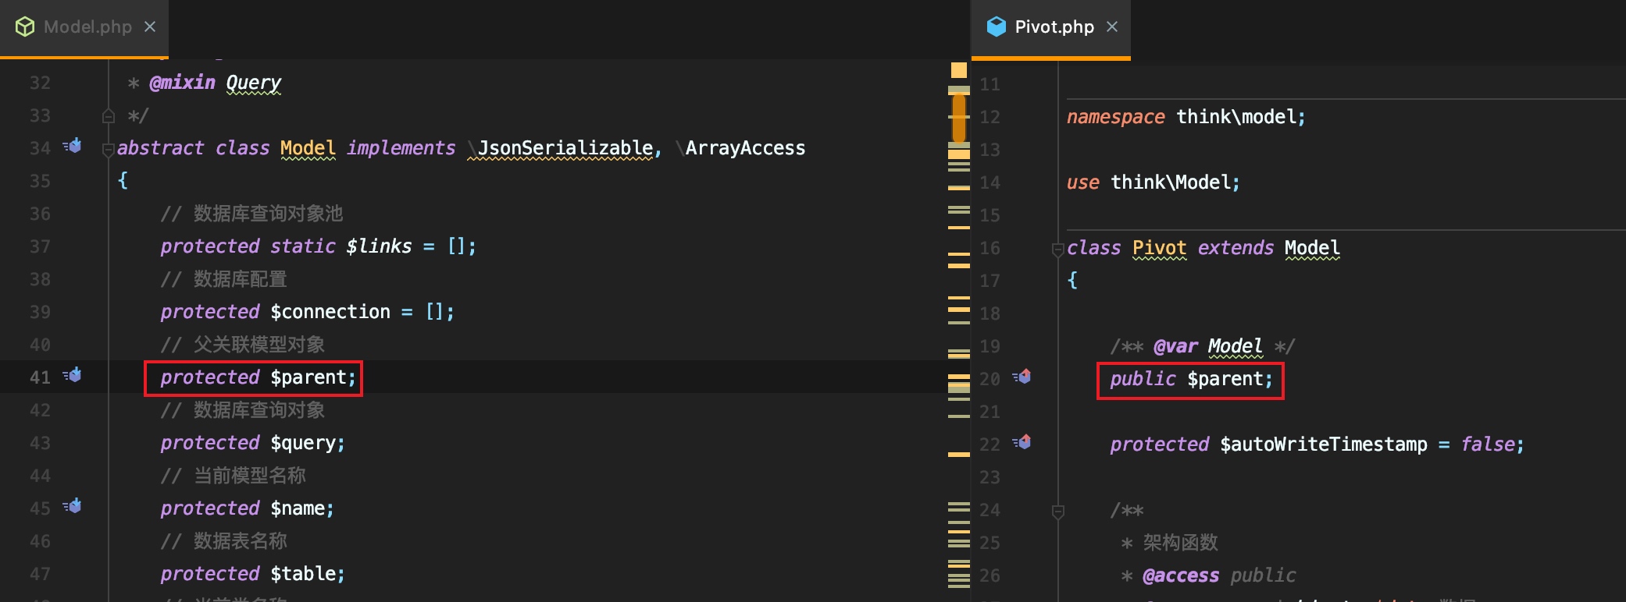
Task: Click the comment '数据库查询对象池' on line 36
Action: pos(268,214)
